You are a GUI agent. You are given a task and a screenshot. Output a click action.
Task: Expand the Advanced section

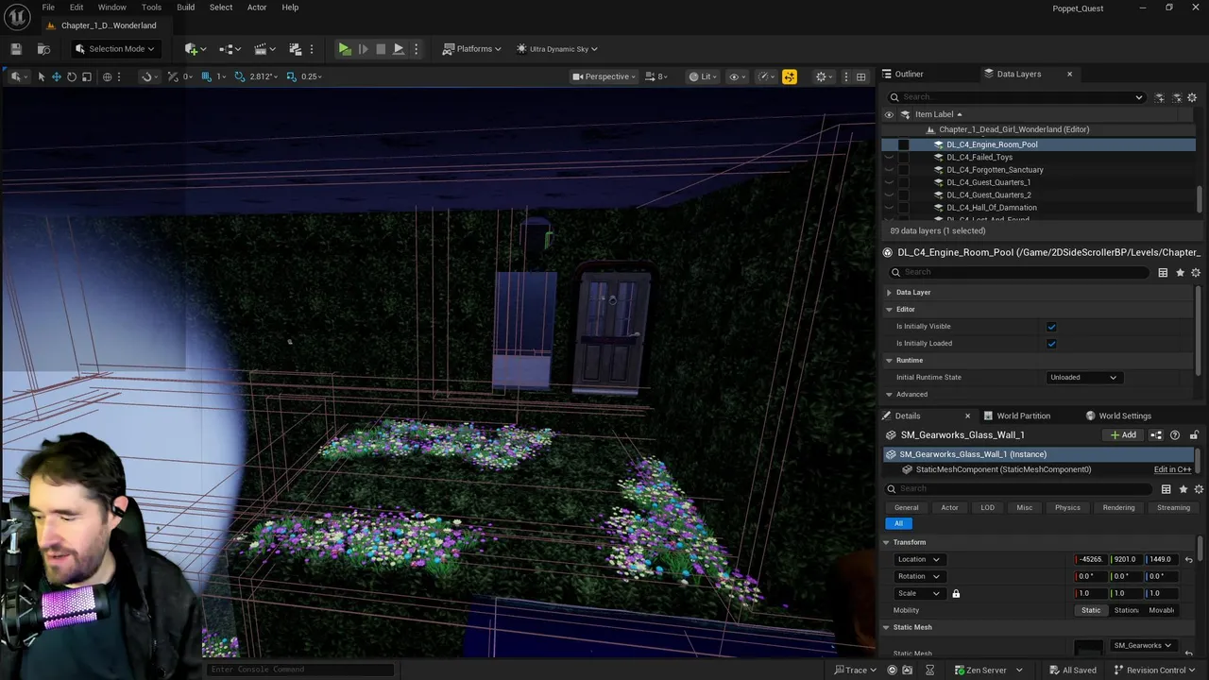click(889, 395)
